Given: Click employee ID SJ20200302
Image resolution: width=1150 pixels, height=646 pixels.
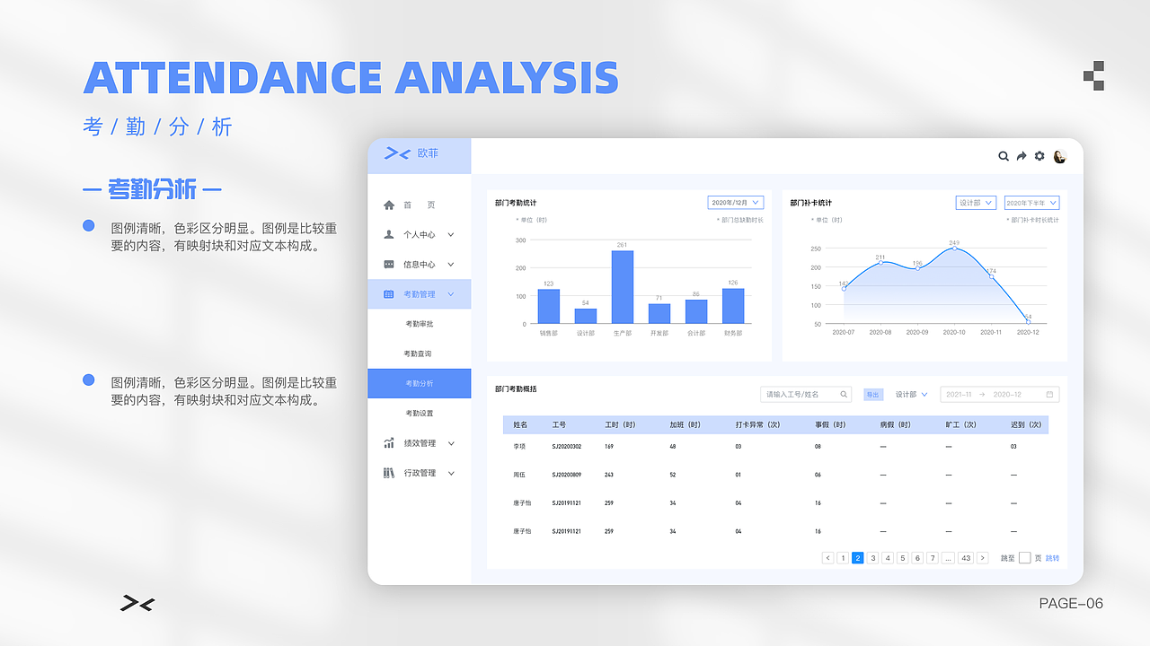Looking at the screenshot, I should click(566, 446).
